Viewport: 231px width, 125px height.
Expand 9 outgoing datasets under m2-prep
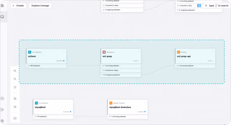pos(121,75)
